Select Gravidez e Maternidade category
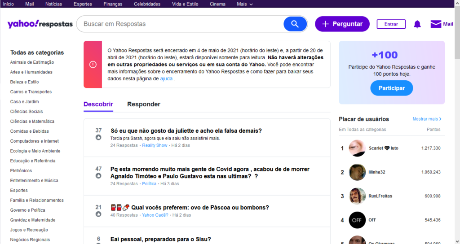 click(x=32, y=220)
